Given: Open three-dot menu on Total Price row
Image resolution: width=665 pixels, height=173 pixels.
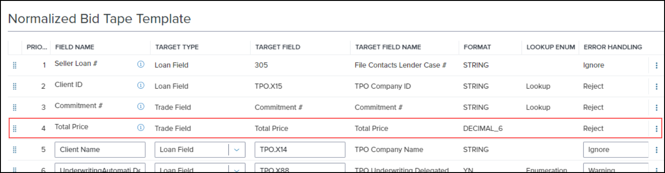Looking at the screenshot, I should tap(656, 129).
